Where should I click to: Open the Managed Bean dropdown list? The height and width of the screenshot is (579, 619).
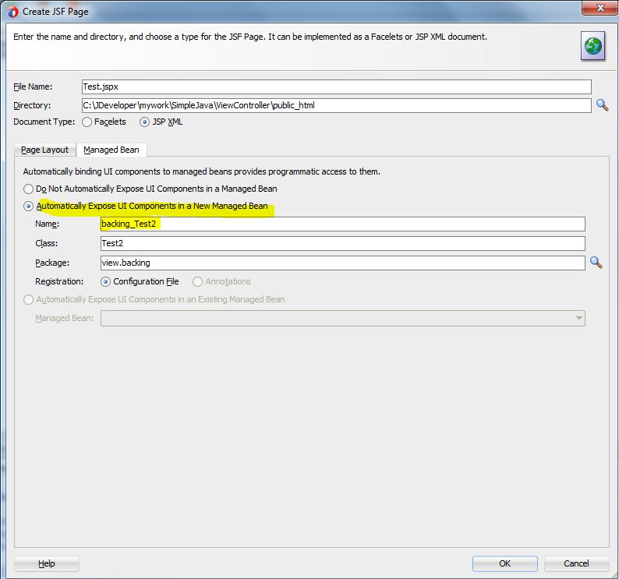point(343,318)
